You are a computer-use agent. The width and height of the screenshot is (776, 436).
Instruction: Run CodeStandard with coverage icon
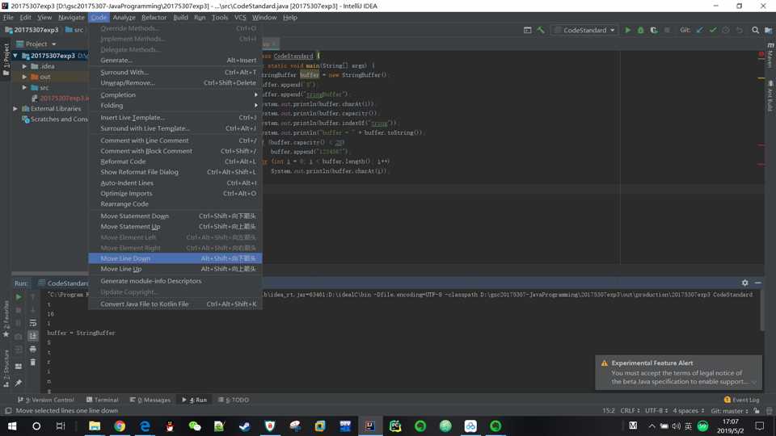[x=654, y=30]
